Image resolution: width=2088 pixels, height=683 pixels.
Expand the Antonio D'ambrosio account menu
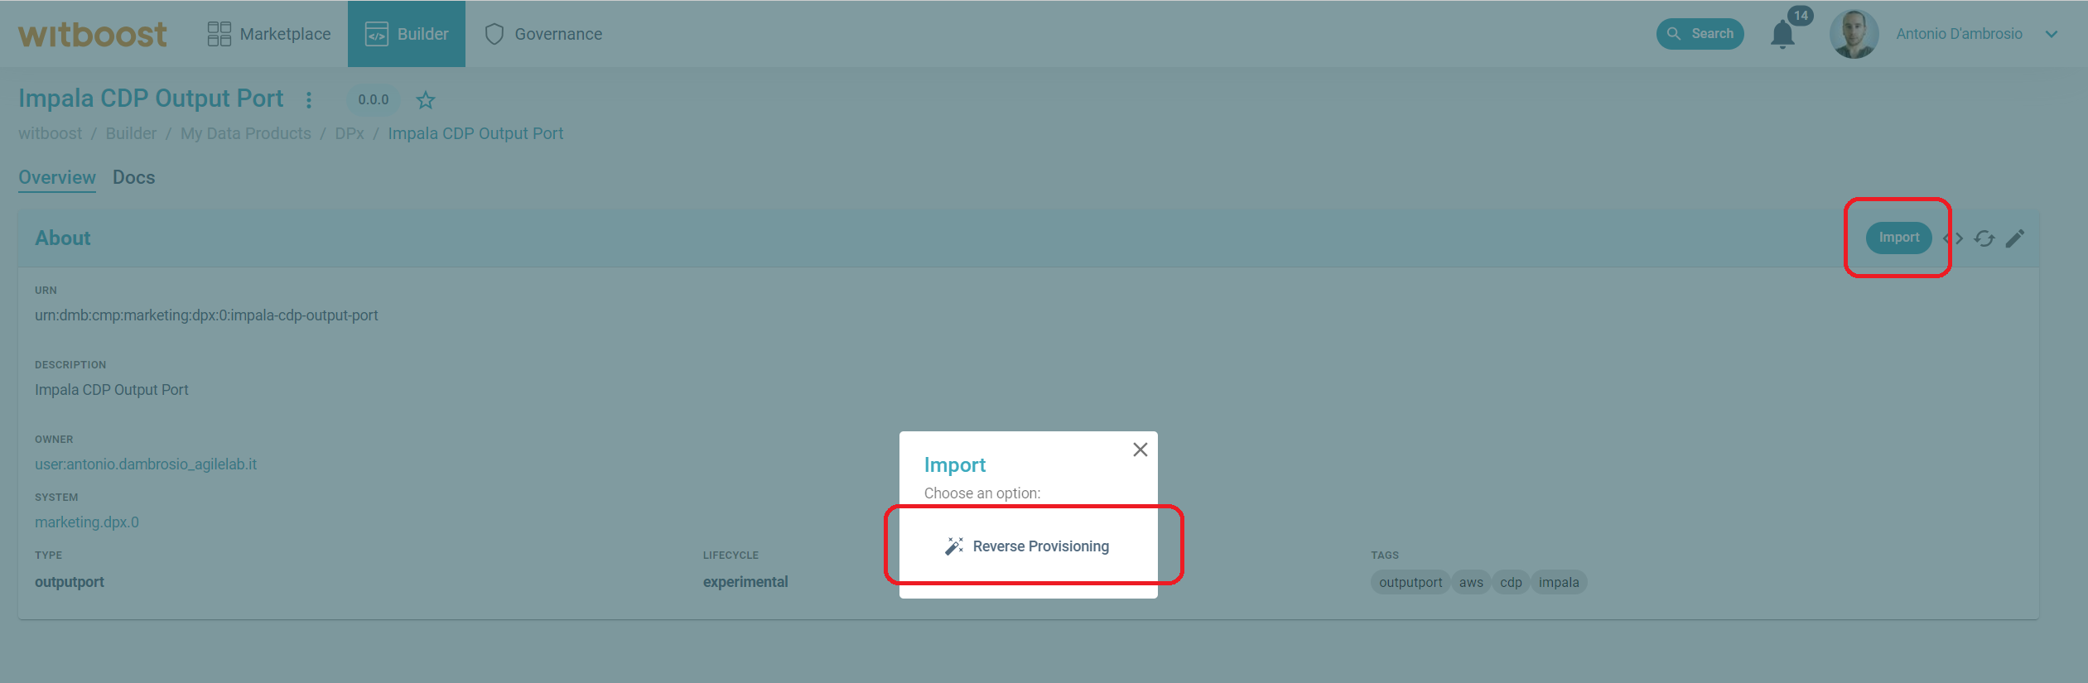pos(2051,34)
